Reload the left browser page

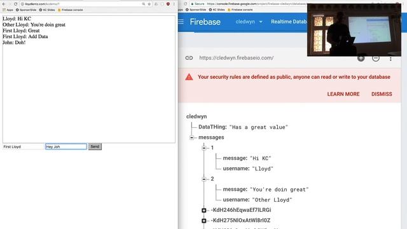click(15, 4)
